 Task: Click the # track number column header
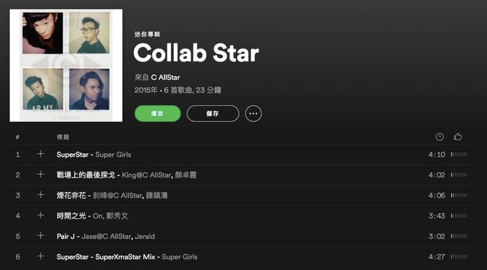pyautogui.click(x=18, y=137)
